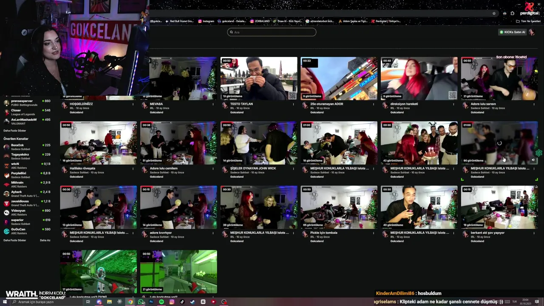The width and height of the screenshot is (544, 306).
Task: Open Discord from the taskbar
Action: pyautogui.click(x=99, y=302)
